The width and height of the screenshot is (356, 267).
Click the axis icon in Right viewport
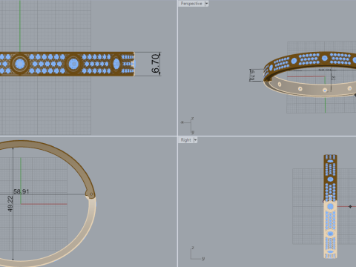tap(197, 254)
